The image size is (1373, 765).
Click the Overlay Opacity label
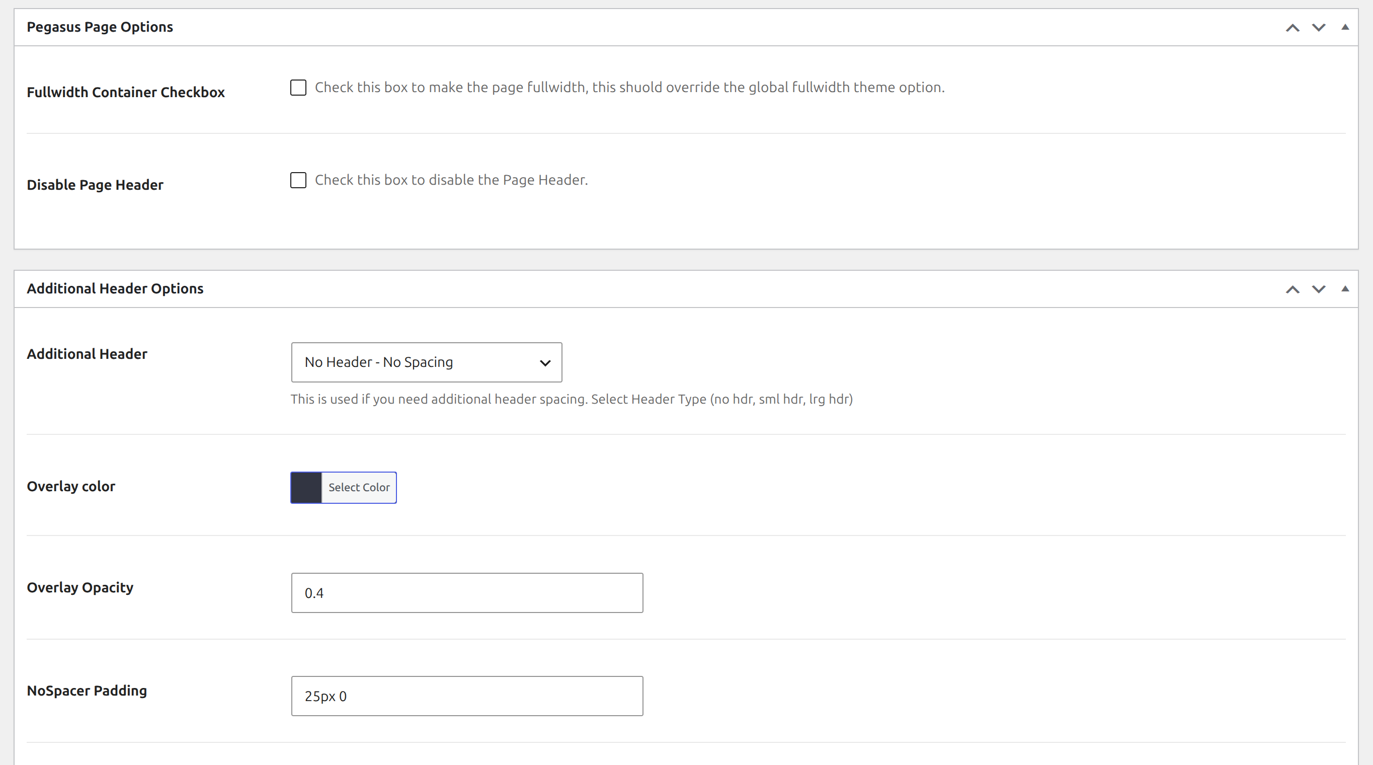click(x=80, y=587)
